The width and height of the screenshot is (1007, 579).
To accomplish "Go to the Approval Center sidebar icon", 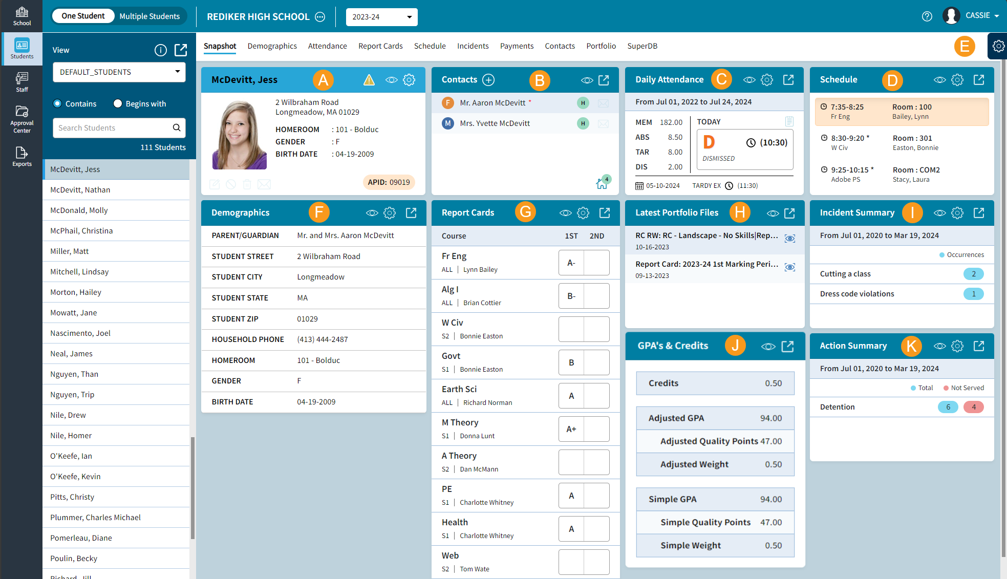I will pyautogui.click(x=22, y=119).
